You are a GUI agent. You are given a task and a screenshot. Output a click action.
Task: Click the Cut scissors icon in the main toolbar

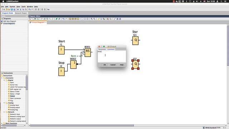click(x=21, y=10)
